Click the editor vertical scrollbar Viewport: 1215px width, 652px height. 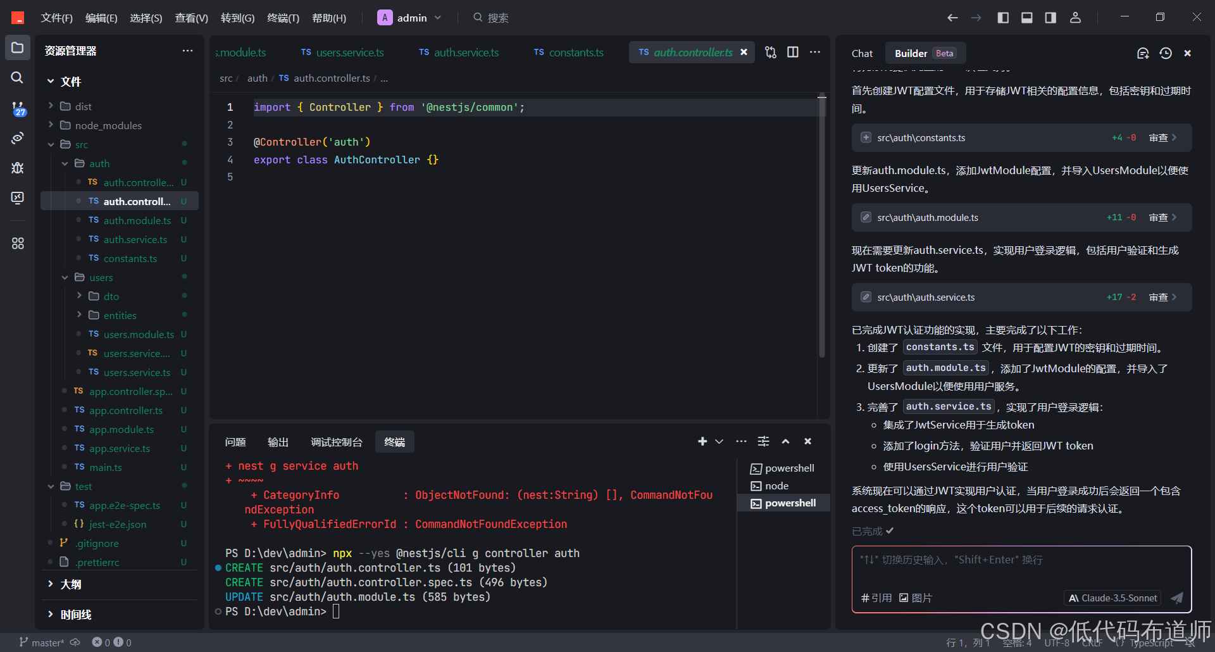822,226
